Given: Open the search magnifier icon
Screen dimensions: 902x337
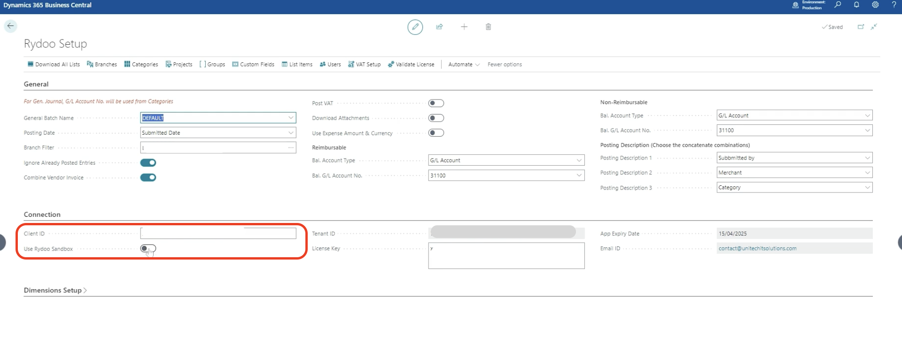Looking at the screenshot, I should click(x=838, y=5).
